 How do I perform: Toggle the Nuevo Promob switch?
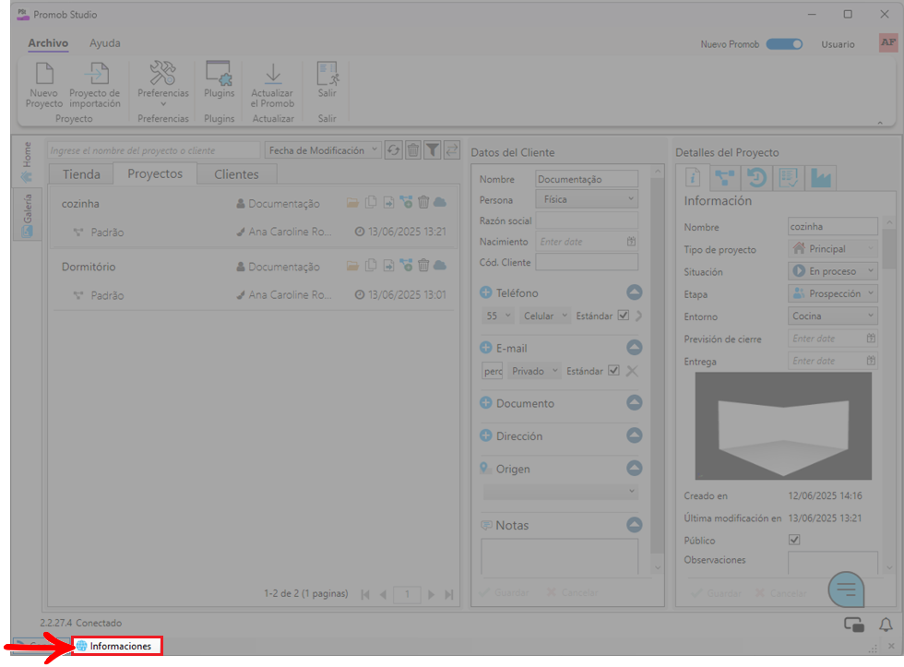click(784, 43)
